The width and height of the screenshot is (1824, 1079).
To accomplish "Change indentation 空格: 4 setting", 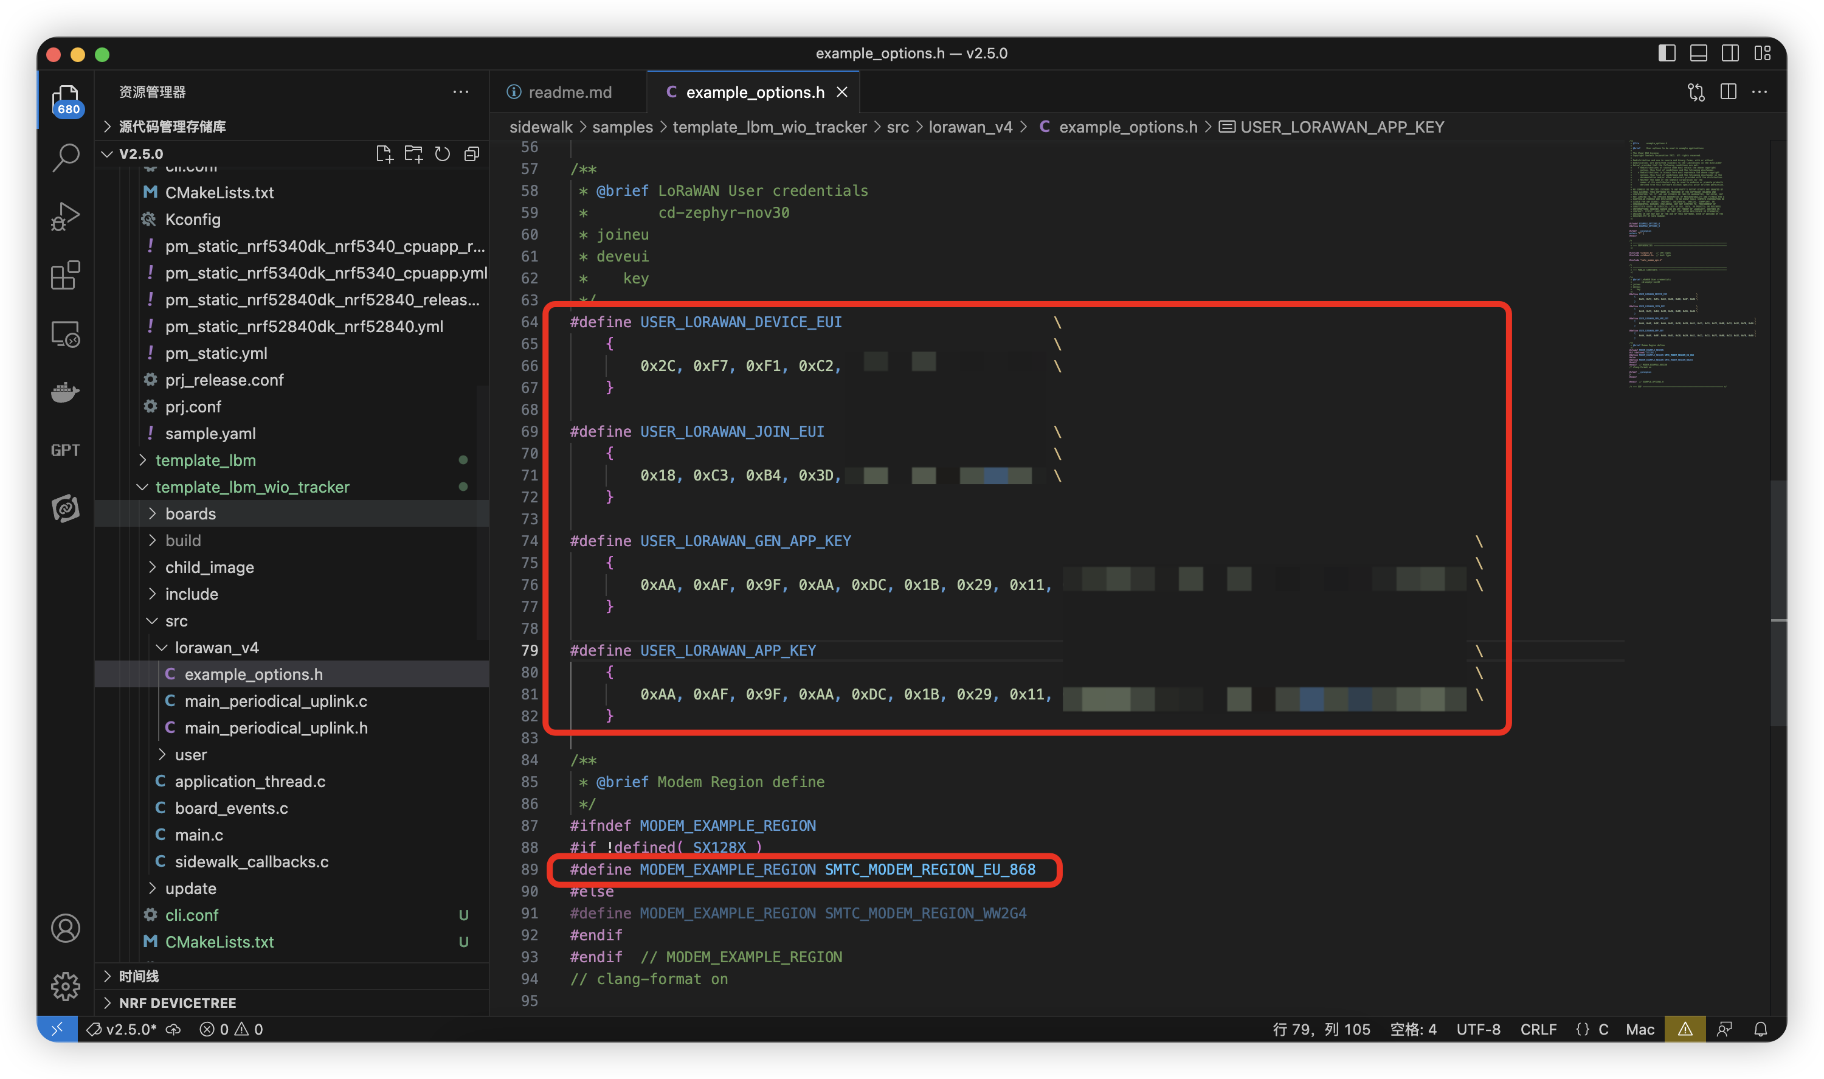I will (1413, 1029).
